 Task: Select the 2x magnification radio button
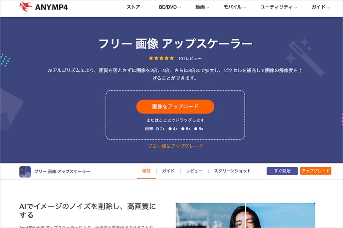157,129
